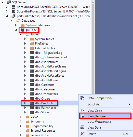Collapse the Tables folder
133x137 pixels.
[x=21, y=34]
